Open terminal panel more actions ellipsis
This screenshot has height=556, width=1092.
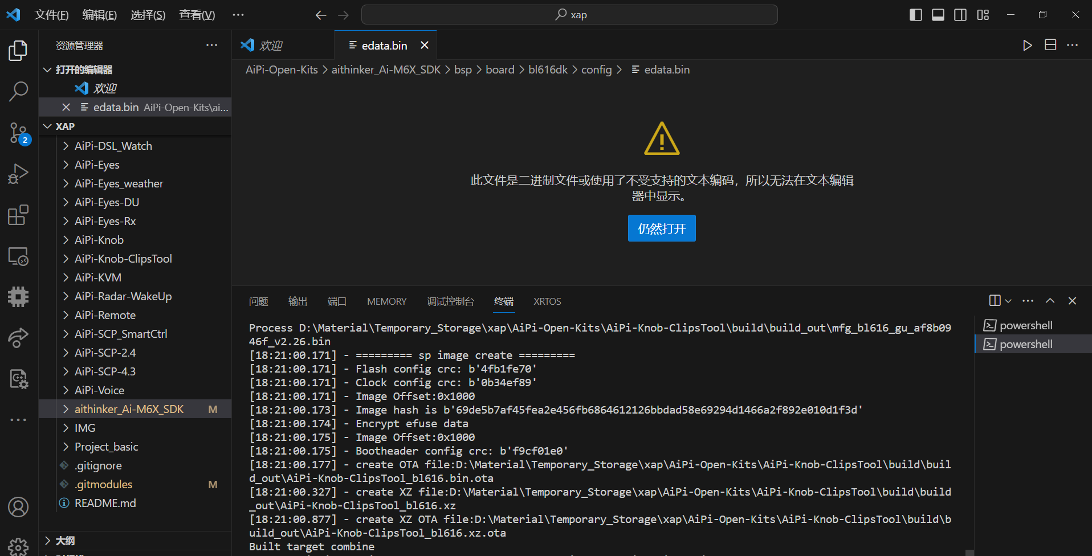click(x=1028, y=301)
